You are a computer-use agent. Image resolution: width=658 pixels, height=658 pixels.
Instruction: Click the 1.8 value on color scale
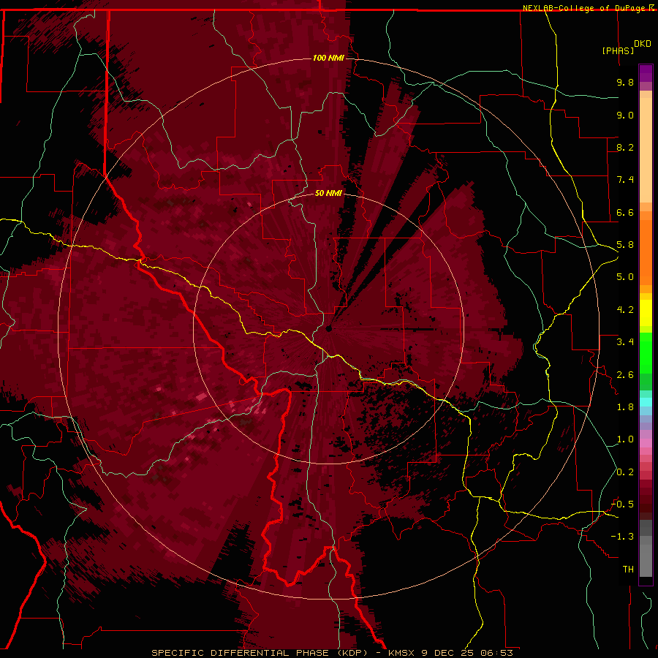click(625, 407)
